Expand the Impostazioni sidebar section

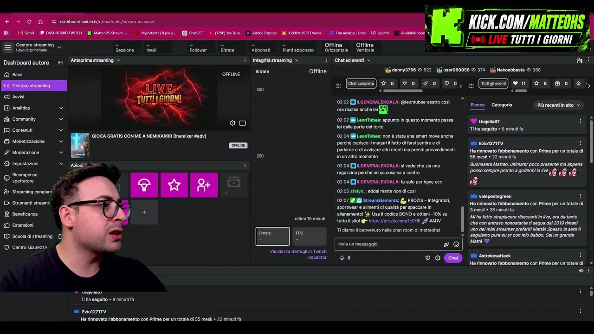pos(61,164)
